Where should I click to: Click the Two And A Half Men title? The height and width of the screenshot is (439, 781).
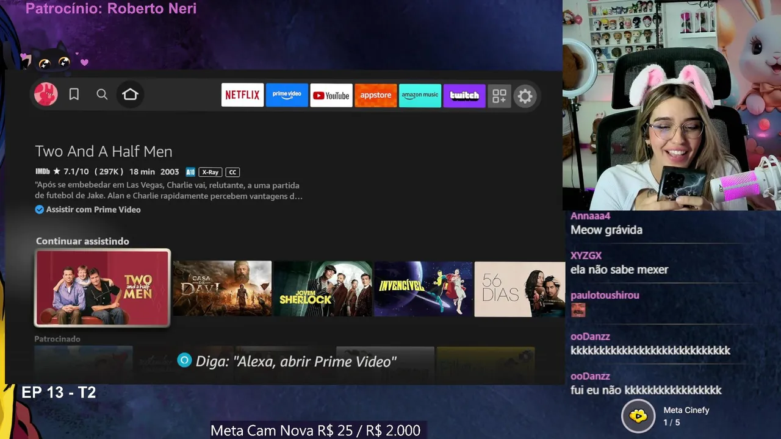pyautogui.click(x=104, y=151)
